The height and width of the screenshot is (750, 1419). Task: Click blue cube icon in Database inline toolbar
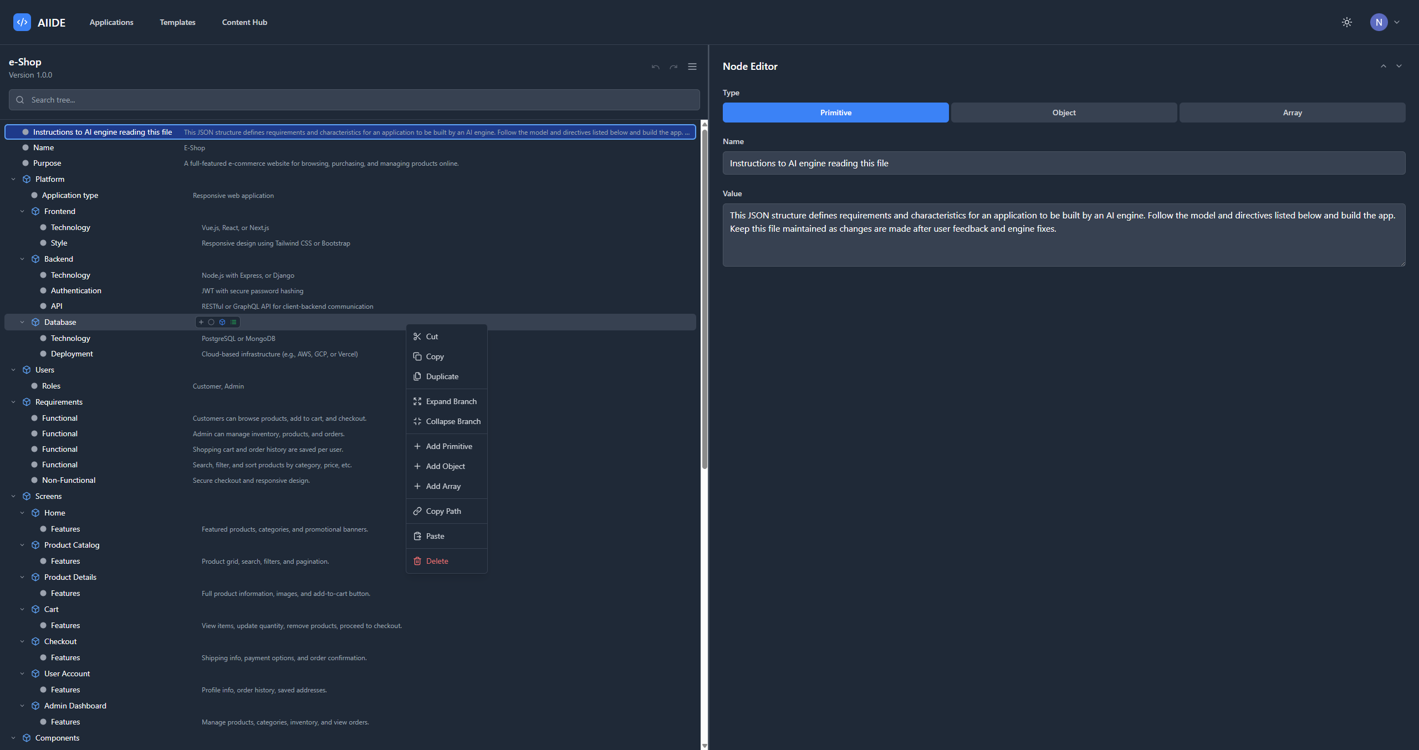(222, 322)
